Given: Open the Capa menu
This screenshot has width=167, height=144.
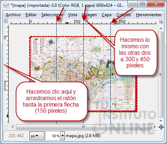Looking at the screenshot, I should pyautogui.click(x=106, y=15).
